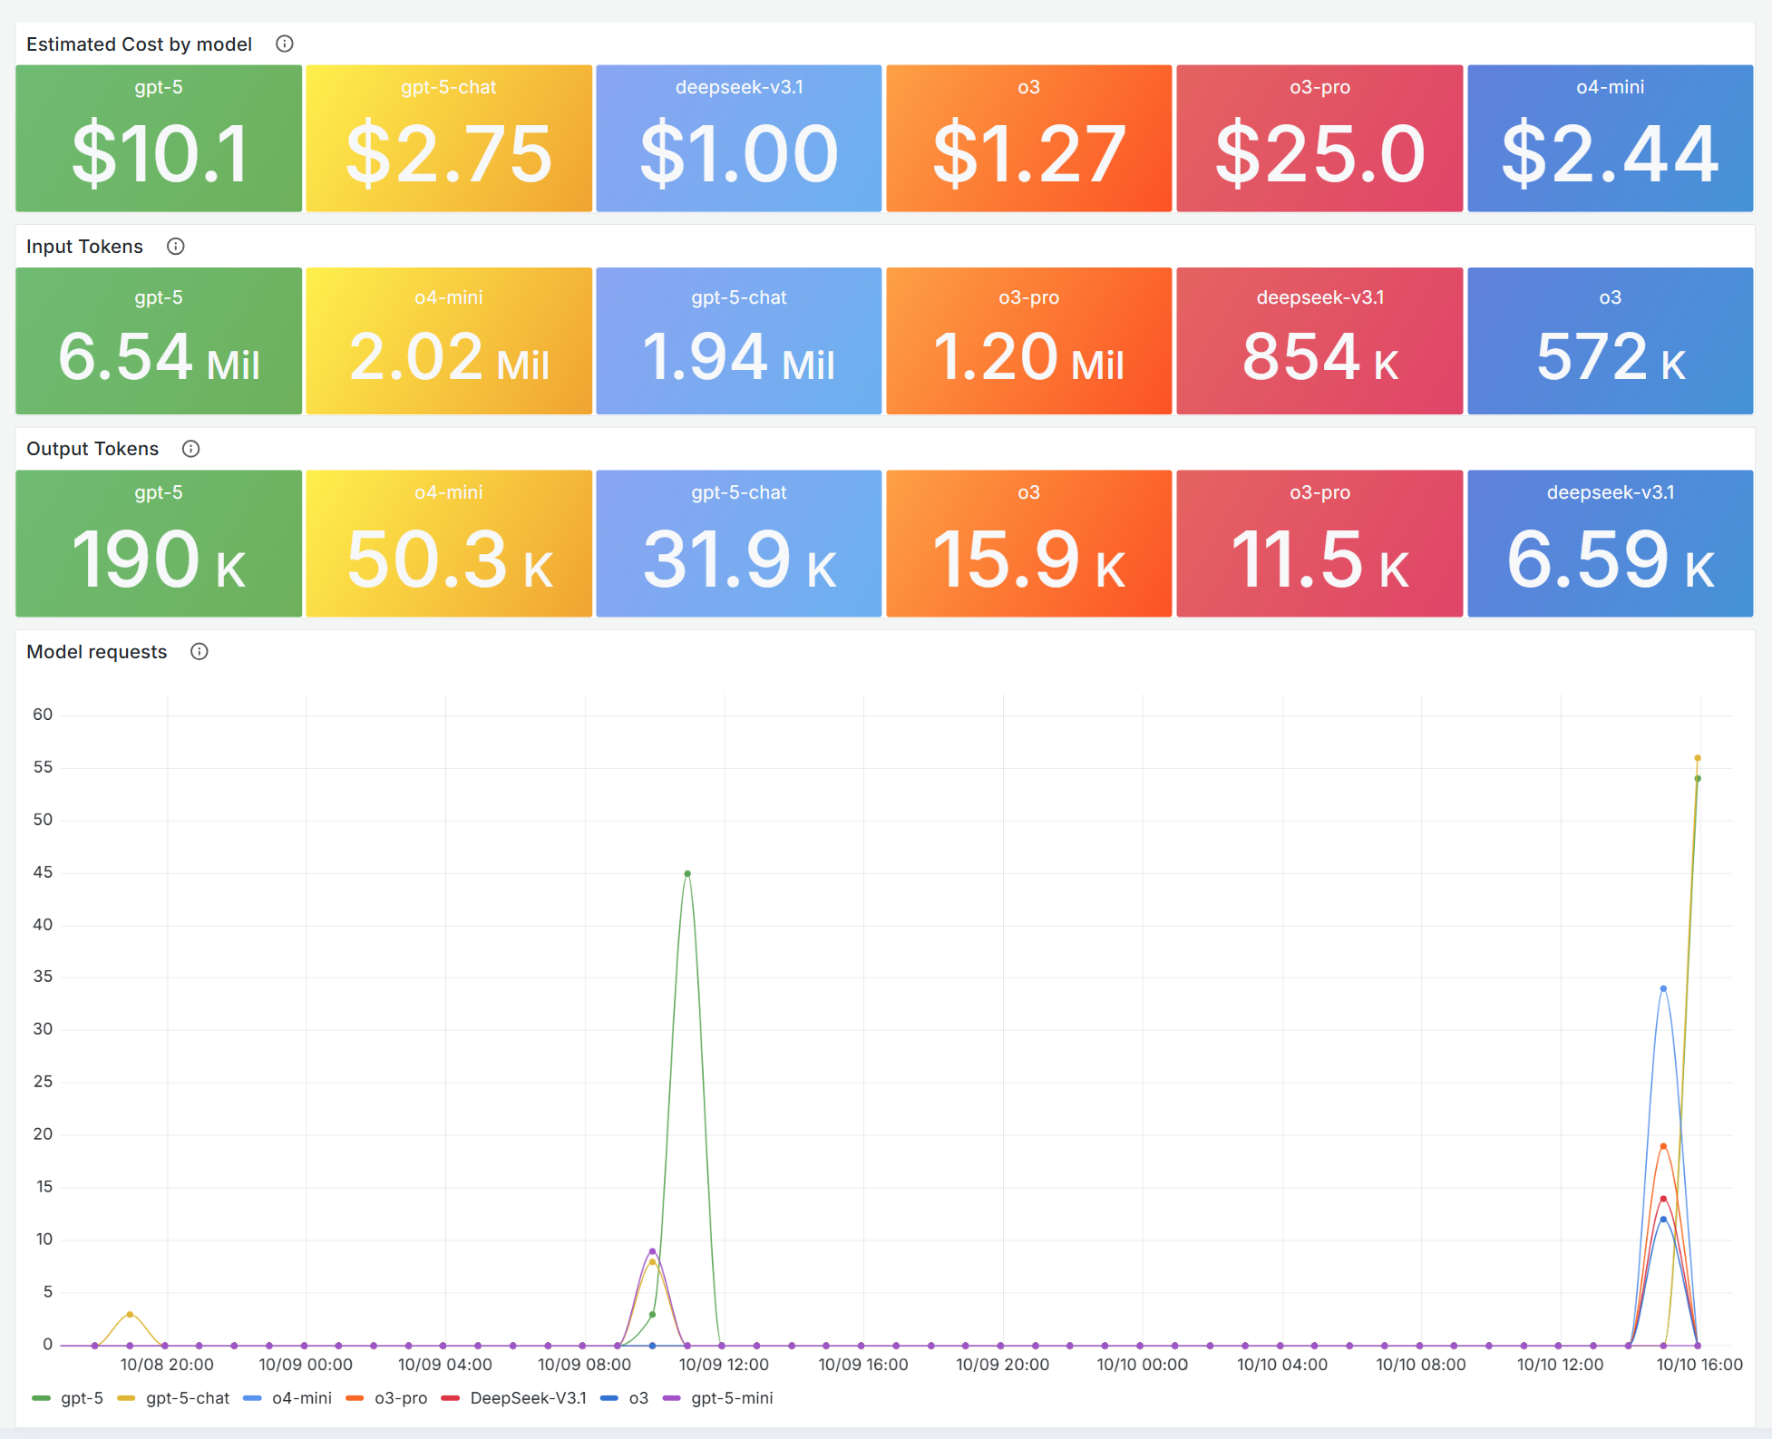
Task: Click info icon next to Estimated Cost by model
Action: tap(284, 44)
